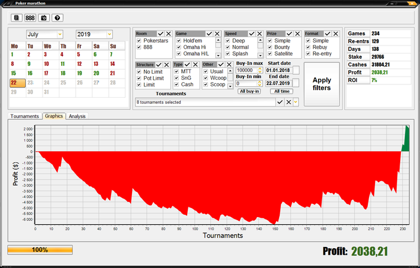Toggle Deep speed checkbox
Image resolution: width=420 pixels, height=268 pixels.
(x=227, y=41)
